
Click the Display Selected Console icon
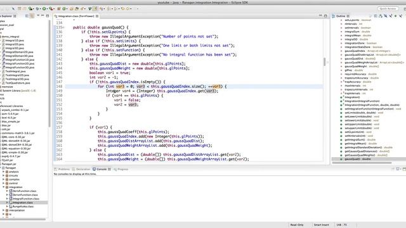pyautogui.click(x=398, y=169)
